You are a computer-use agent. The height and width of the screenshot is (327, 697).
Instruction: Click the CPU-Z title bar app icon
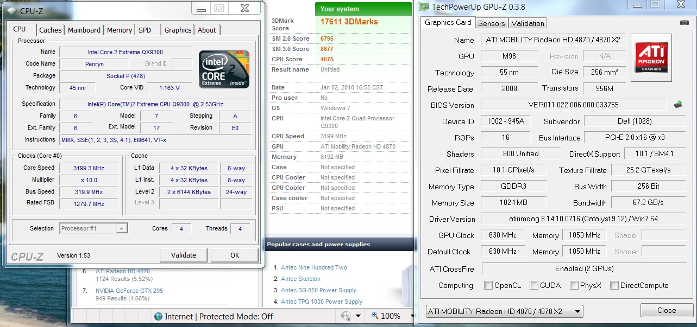tap(11, 10)
